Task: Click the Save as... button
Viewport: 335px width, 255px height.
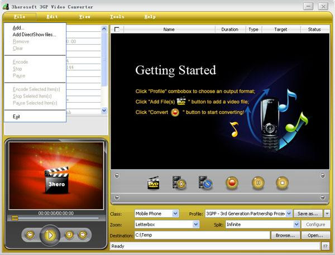Action: point(308,213)
